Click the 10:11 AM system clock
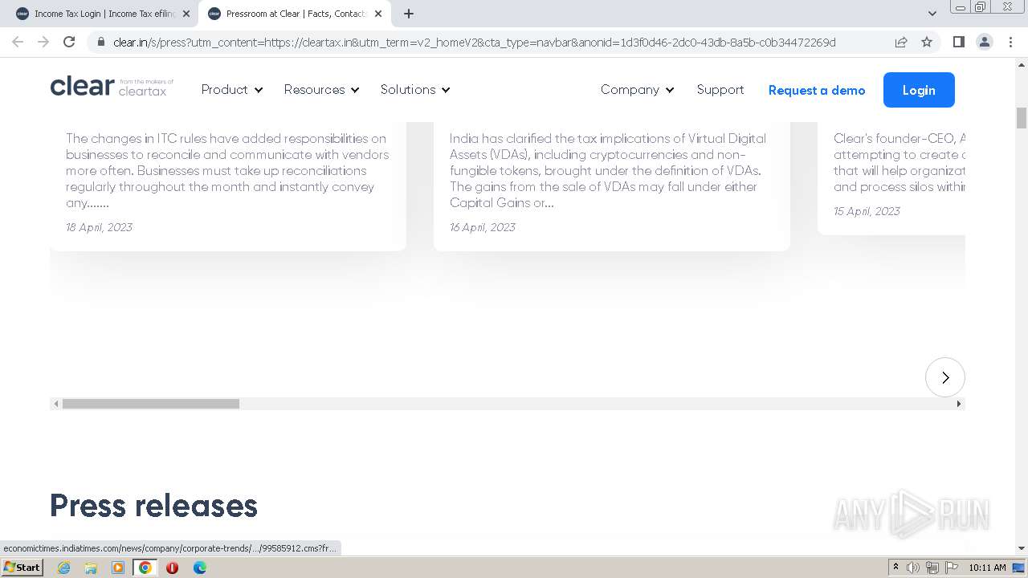 [x=987, y=568]
